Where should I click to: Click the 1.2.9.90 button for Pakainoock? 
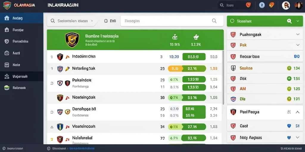point(194,79)
